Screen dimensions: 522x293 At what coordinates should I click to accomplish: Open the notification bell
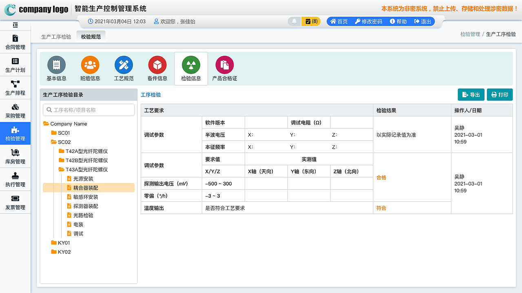coord(294,21)
